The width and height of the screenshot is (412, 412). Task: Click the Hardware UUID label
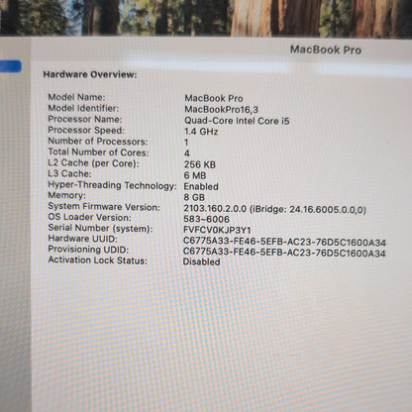82,239
